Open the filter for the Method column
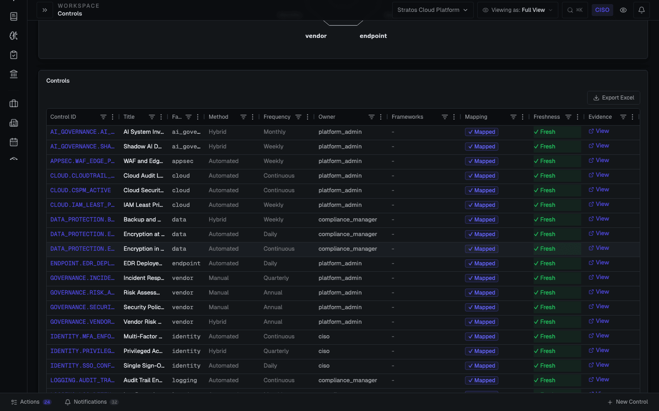659x411 pixels. [x=243, y=117]
